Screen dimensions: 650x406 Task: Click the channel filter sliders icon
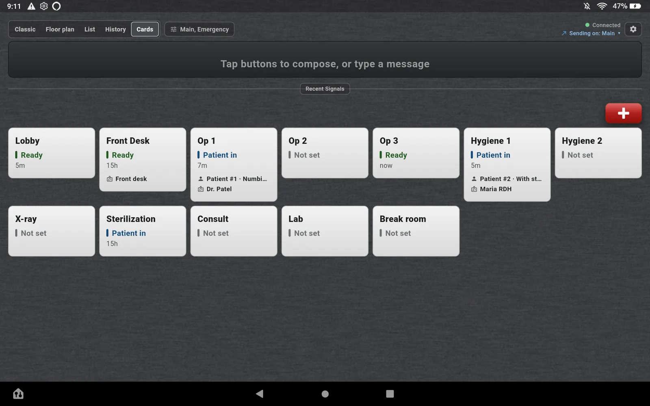[x=173, y=29]
